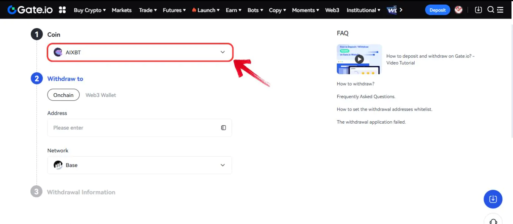This screenshot has width=513, height=224.
Task: Open the AIXBT coin selector dropdown
Action: coord(140,52)
